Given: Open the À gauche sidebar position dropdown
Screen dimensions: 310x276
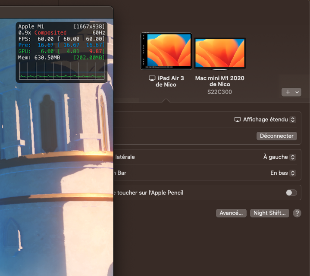Looking at the screenshot, I should point(279,157).
